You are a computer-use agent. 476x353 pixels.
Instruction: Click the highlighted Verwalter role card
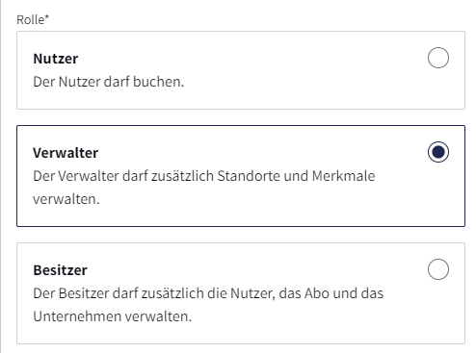tap(241, 176)
